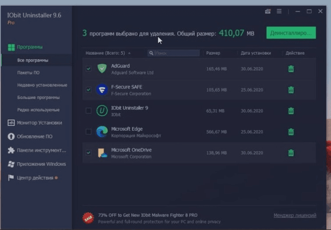Click the AdGuard shield icon
Screen dimensions: 331x230
tap(102, 69)
